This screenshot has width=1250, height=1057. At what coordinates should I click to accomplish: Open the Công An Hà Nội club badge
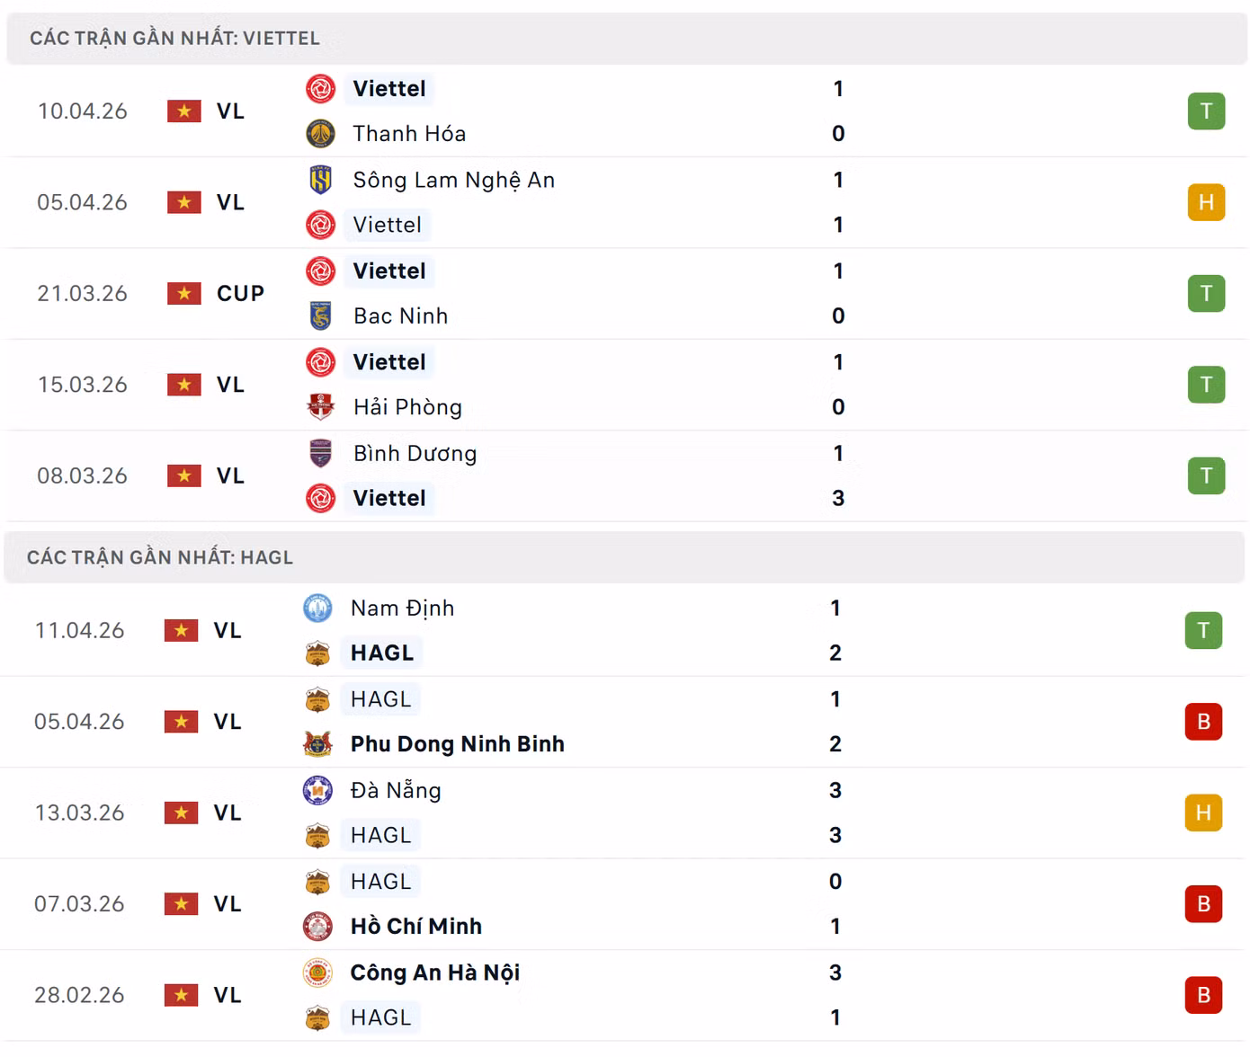317,972
